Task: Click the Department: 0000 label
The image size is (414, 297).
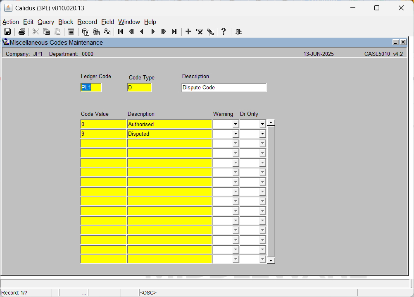Action: [71, 54]
